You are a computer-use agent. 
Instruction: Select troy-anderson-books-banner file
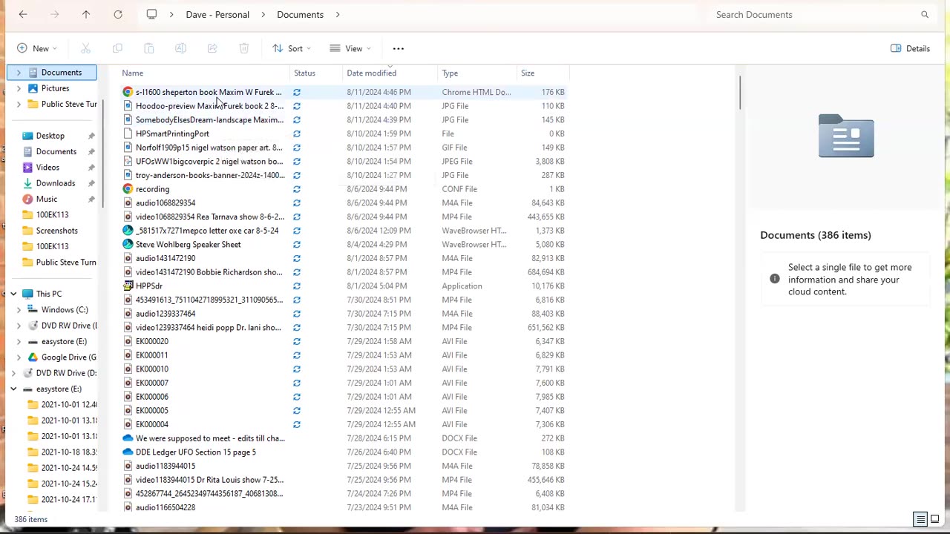210,175
